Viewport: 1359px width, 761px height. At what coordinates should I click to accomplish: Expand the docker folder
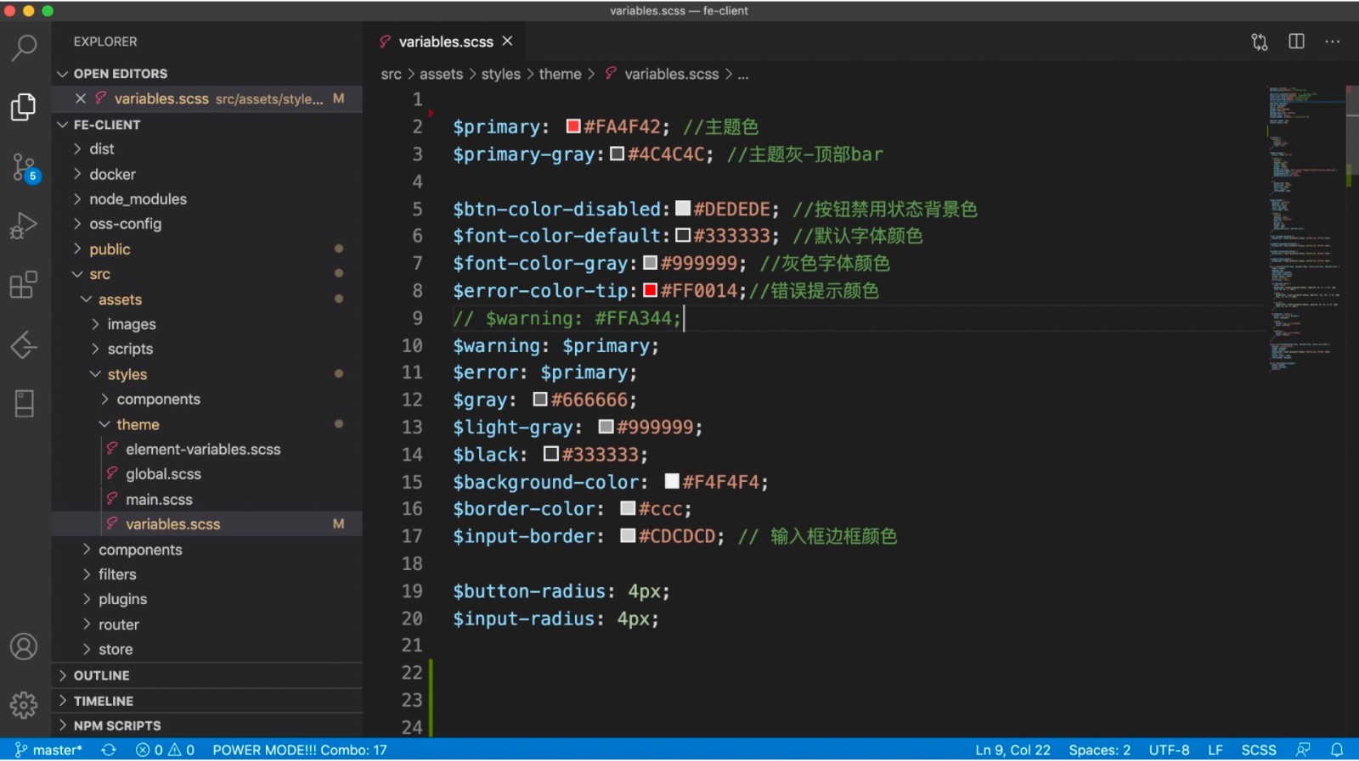(x=207, y=174)
